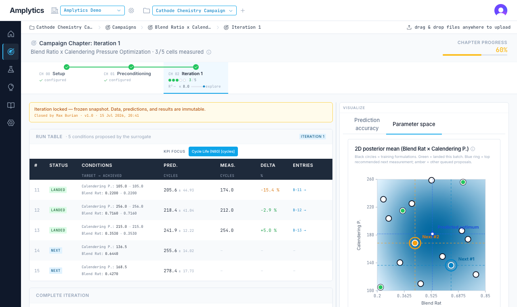Click Setup step checkmark circle
517x307 pixels.
[x=67, y=67]
